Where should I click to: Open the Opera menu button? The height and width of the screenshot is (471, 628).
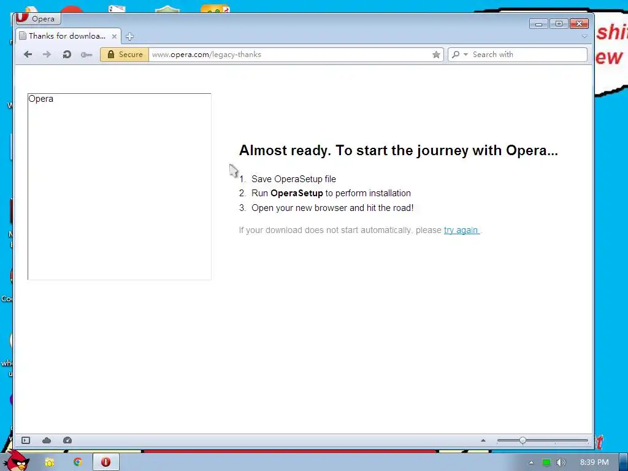pyautogui.click(x=37, y=18)
